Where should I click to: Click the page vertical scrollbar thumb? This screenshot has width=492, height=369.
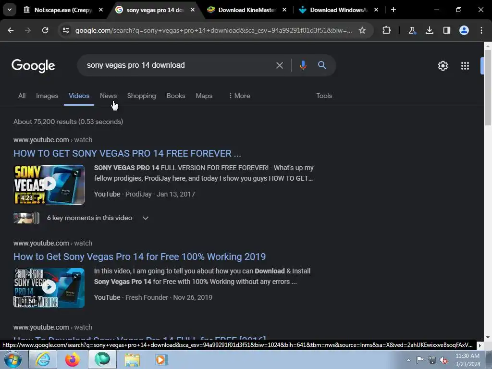(x=488, y=88)
